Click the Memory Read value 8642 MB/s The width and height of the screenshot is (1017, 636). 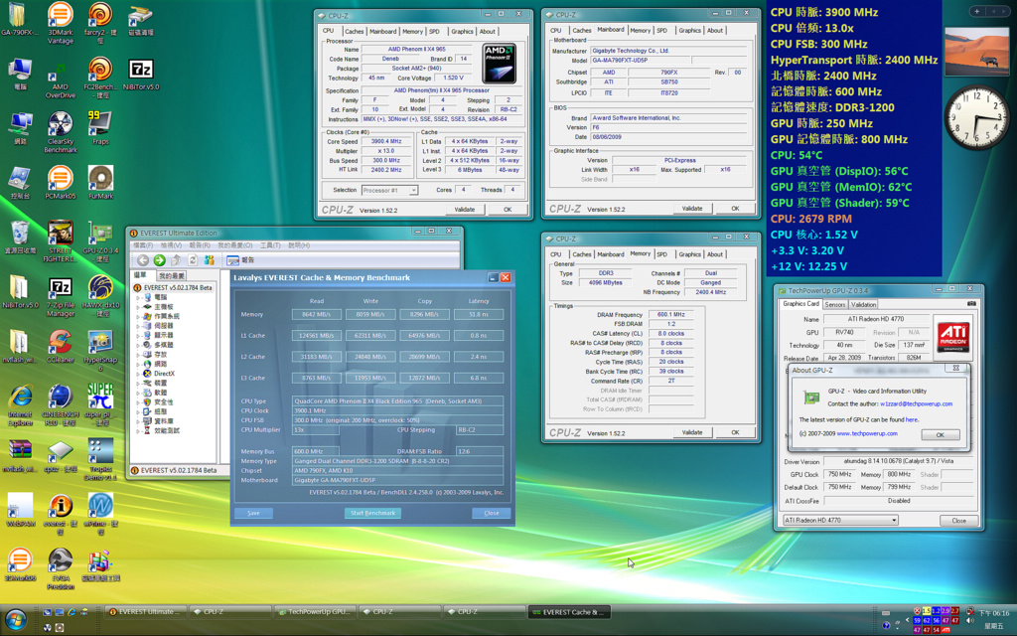[x=317, y=314]
